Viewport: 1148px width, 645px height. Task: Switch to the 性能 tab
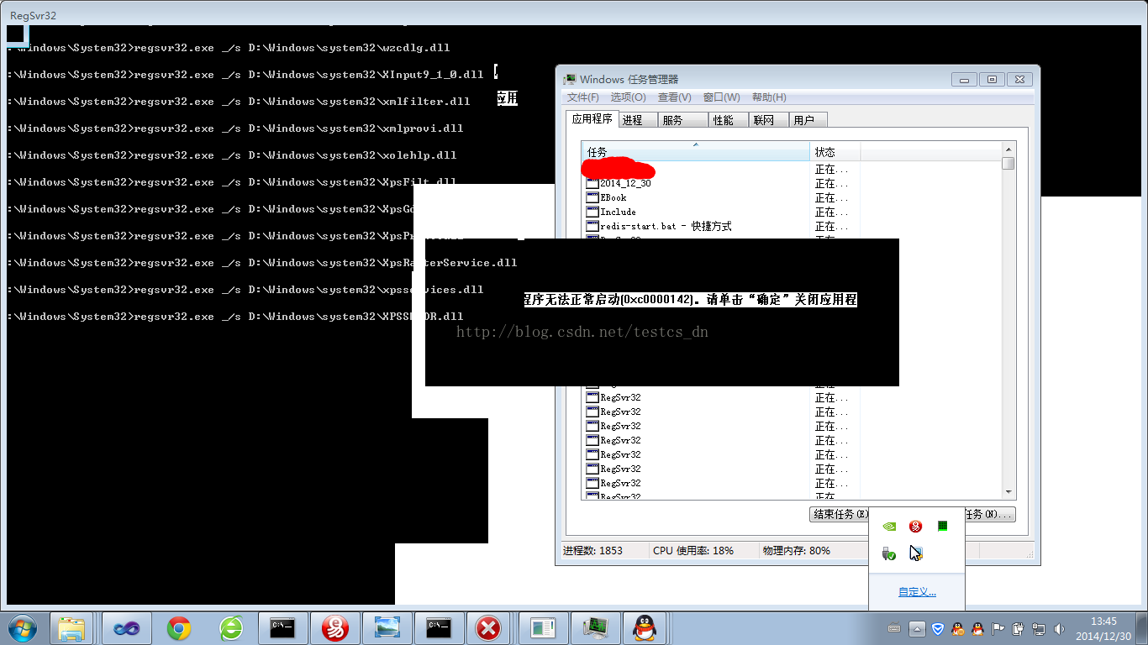pos(723,120)
